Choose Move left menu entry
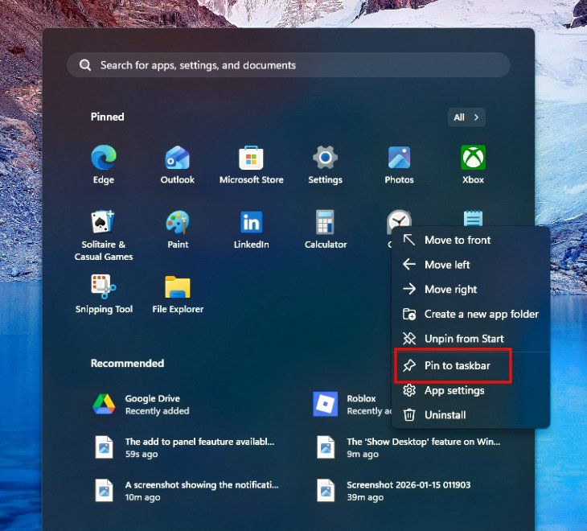The height and width of the screenshot is (531, 587). [470, 265]
